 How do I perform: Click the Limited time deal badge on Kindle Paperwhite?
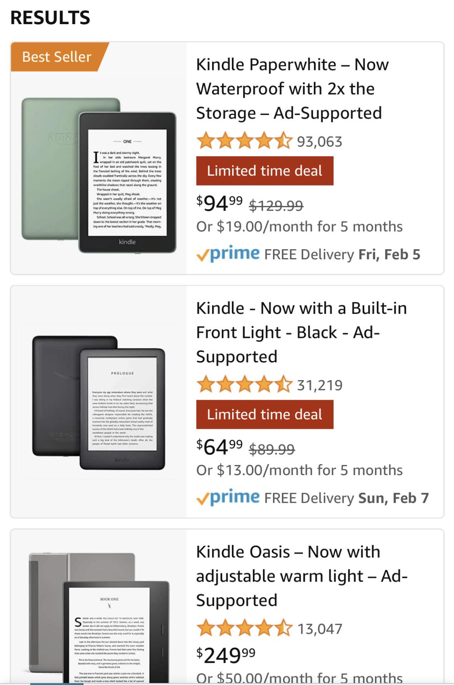point(265,170)
